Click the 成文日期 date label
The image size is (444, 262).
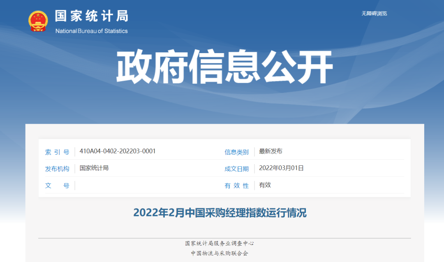click(x=236, y=168)
